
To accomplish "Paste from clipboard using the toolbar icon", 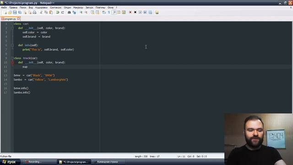I will point(51,12).
